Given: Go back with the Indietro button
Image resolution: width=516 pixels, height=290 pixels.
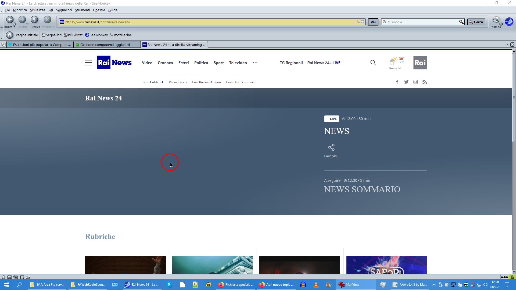Looking at the screenshot, I should pos(10,20).
